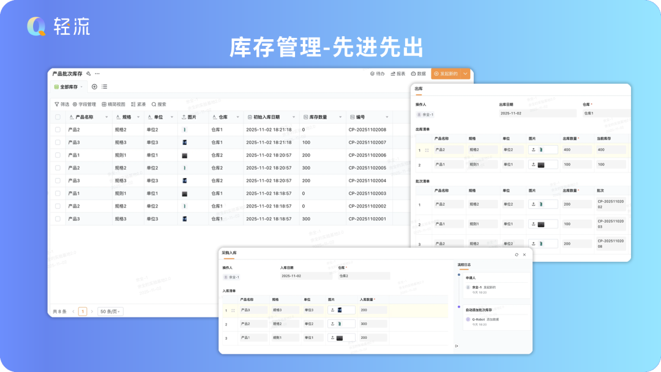
Task: Add a new view with the plus circle icon
Action: (94, 87)
